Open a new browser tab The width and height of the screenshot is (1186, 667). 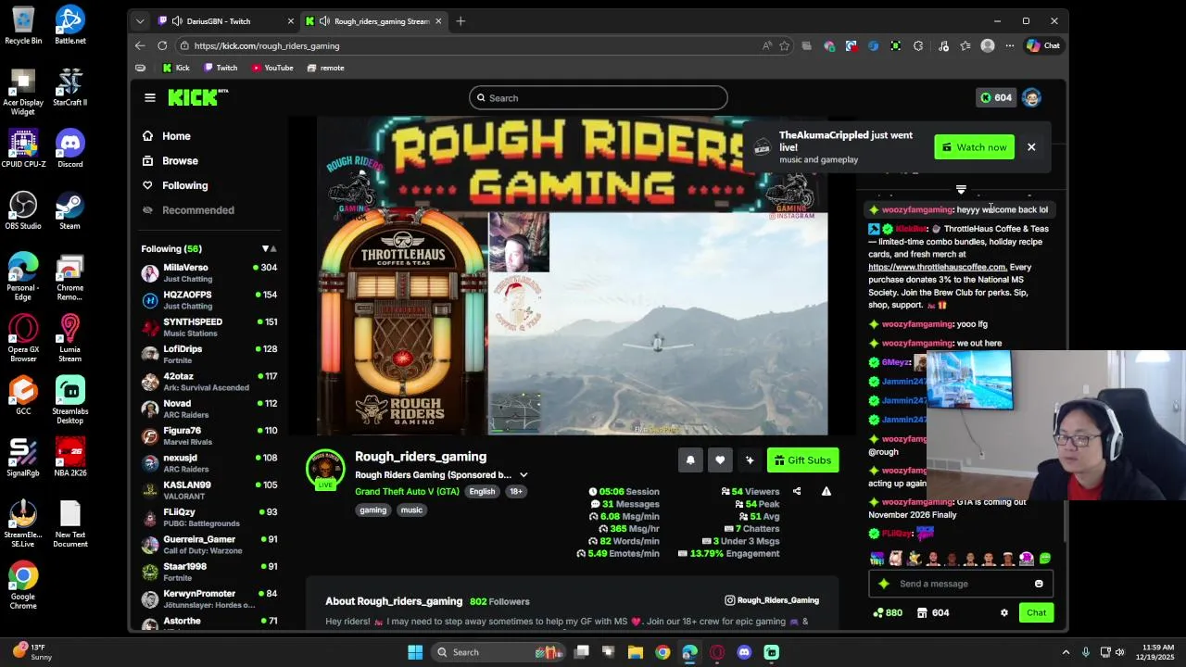point(461,21)
